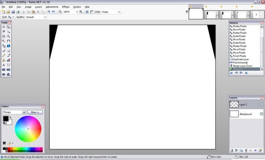Viewport: 265px width, 160px height.
Task: Select the Magic Wand tool
Action: (x=4, y=36)
